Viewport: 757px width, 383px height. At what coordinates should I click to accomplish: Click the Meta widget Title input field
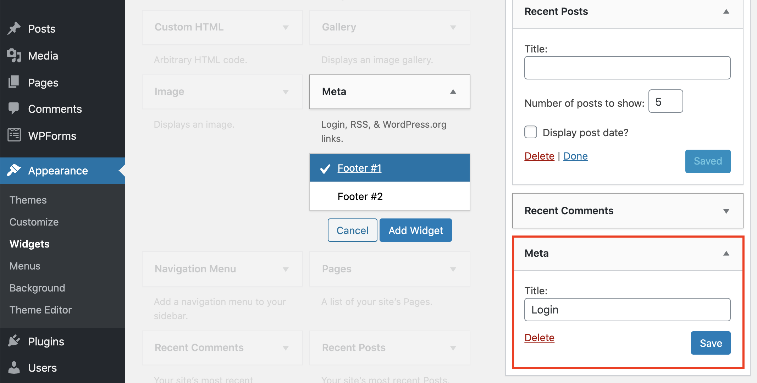[x=627, y=310]
